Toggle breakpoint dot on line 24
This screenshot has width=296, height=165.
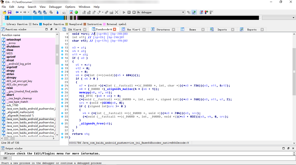62,86
